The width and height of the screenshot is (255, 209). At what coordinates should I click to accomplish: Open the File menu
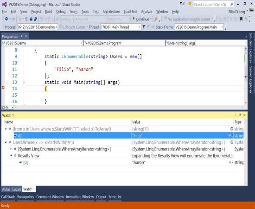point(4,12)
